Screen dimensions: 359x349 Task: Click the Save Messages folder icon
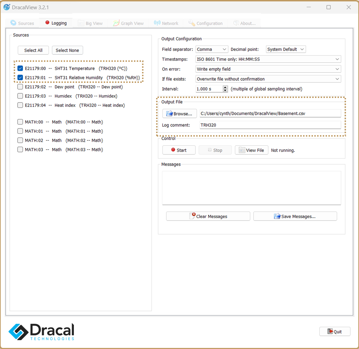(x=277, y=216)
